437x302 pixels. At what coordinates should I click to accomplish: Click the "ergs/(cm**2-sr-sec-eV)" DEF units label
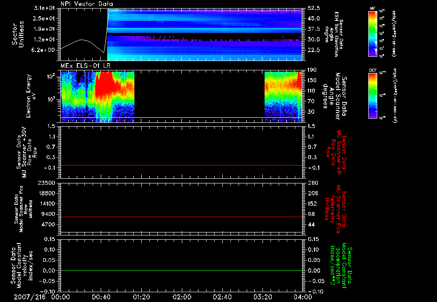click(395, 96)
